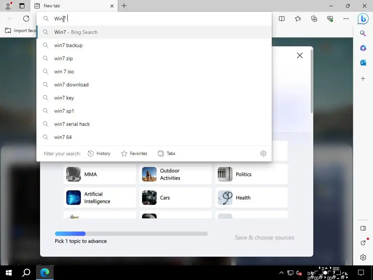This screenshot has height=280, width=373.
Task: Open search dropdown settings gear
Action: [x=263, y=153]
